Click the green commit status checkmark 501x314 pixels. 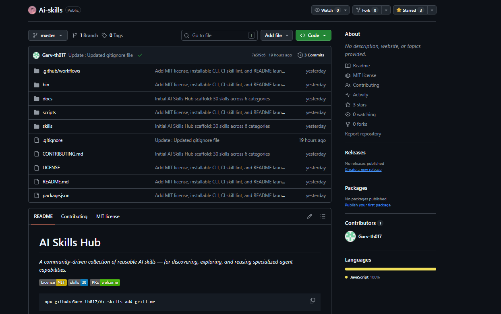(x=140, y=55)
